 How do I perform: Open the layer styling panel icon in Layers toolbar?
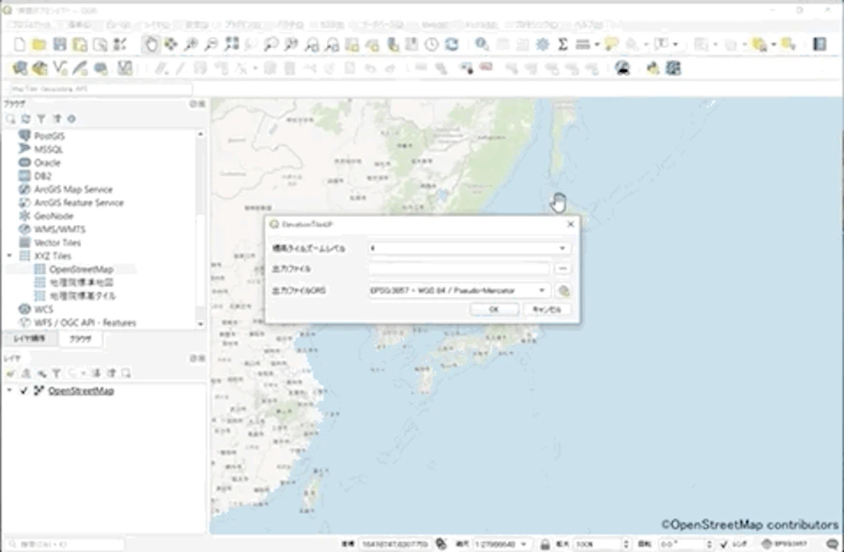click(10, 373)
